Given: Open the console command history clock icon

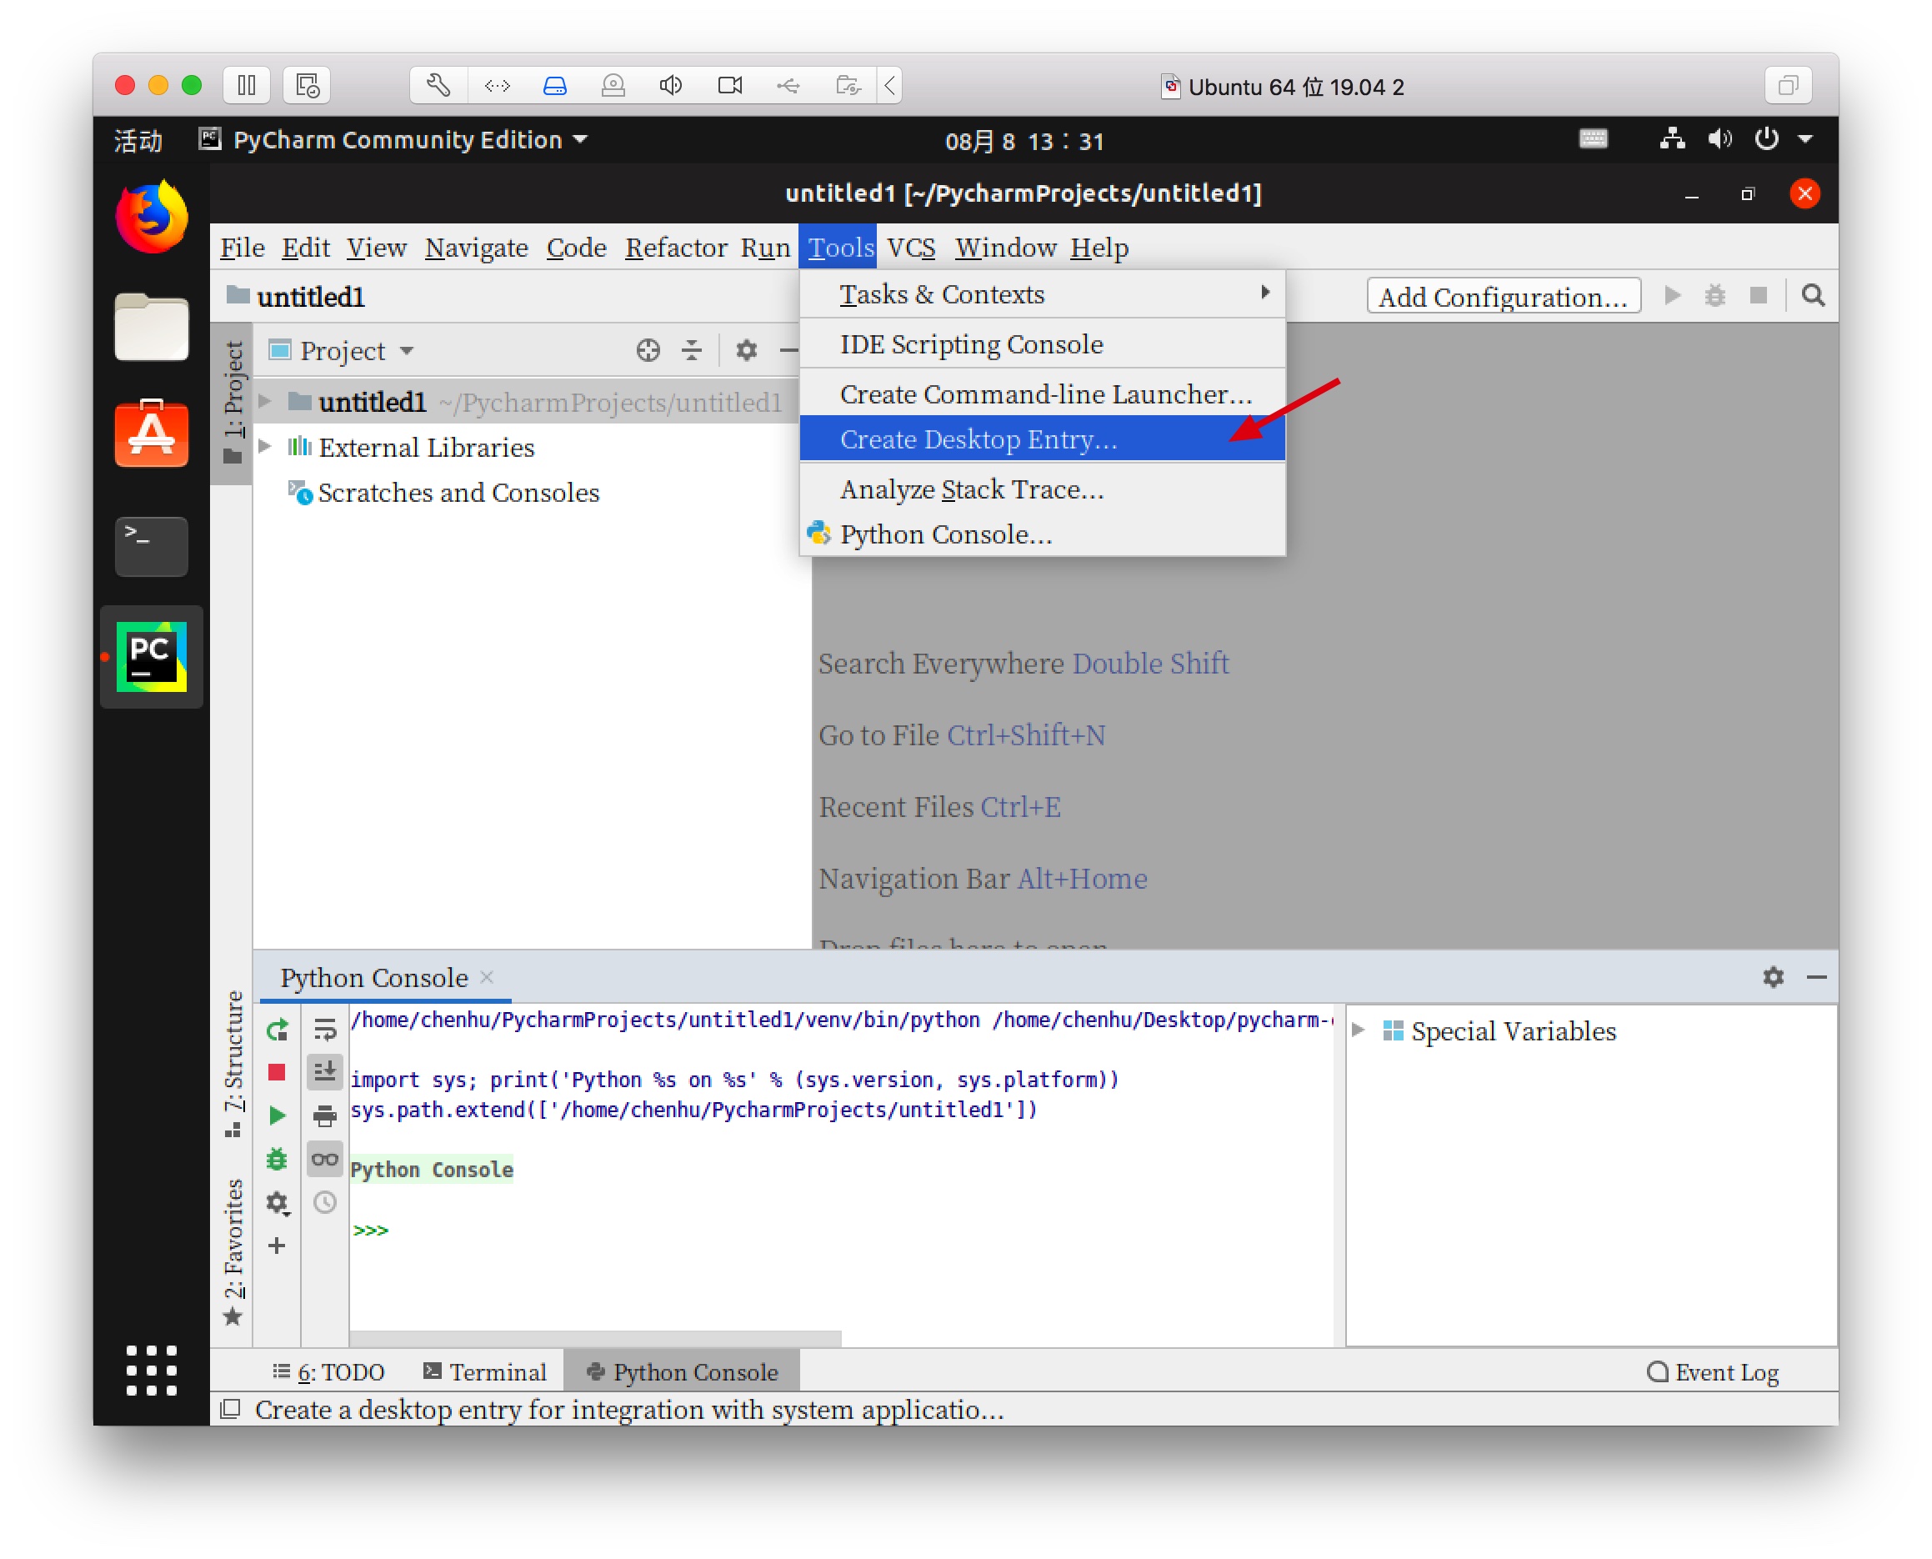Looking at the screenshot, I should [x=325, y=1202].
